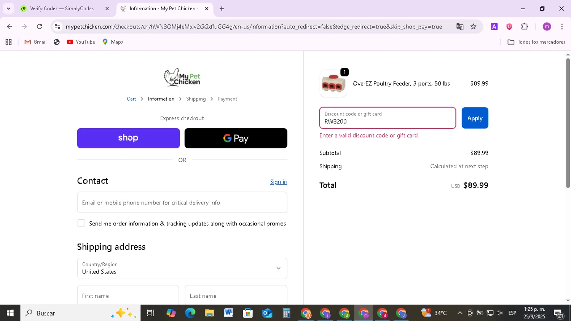Screen dimensions: 571x321
Task: Focus the Last name field
Action: (236, 295)
